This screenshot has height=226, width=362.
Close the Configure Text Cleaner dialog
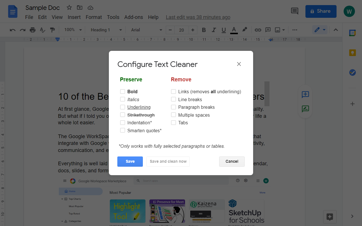click(239, 64)
